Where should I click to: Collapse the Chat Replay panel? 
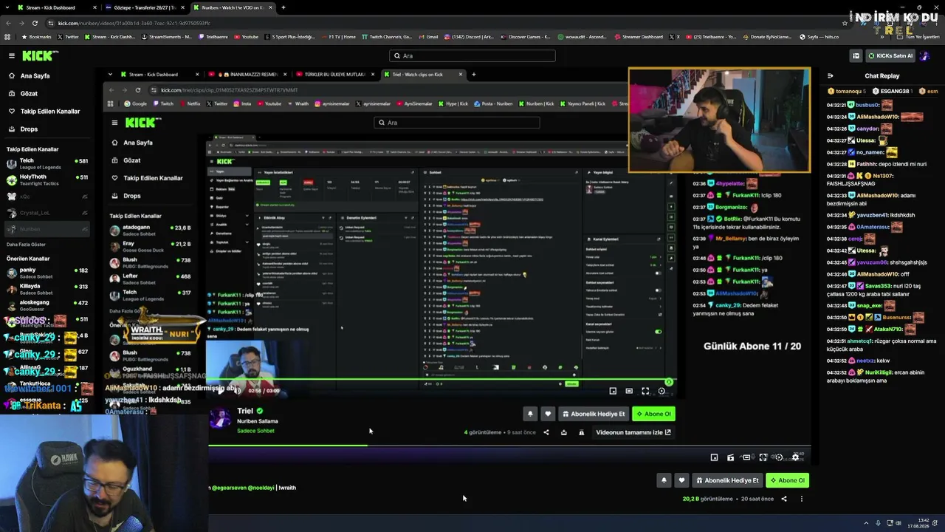(830, 76)
